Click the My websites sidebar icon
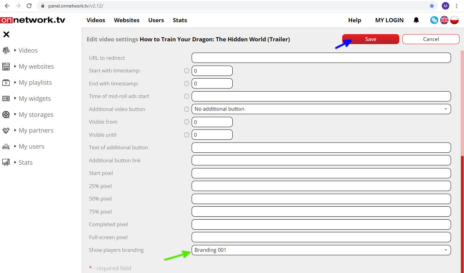Viewport: 464px width, 273px height. (x=6, y=67)
